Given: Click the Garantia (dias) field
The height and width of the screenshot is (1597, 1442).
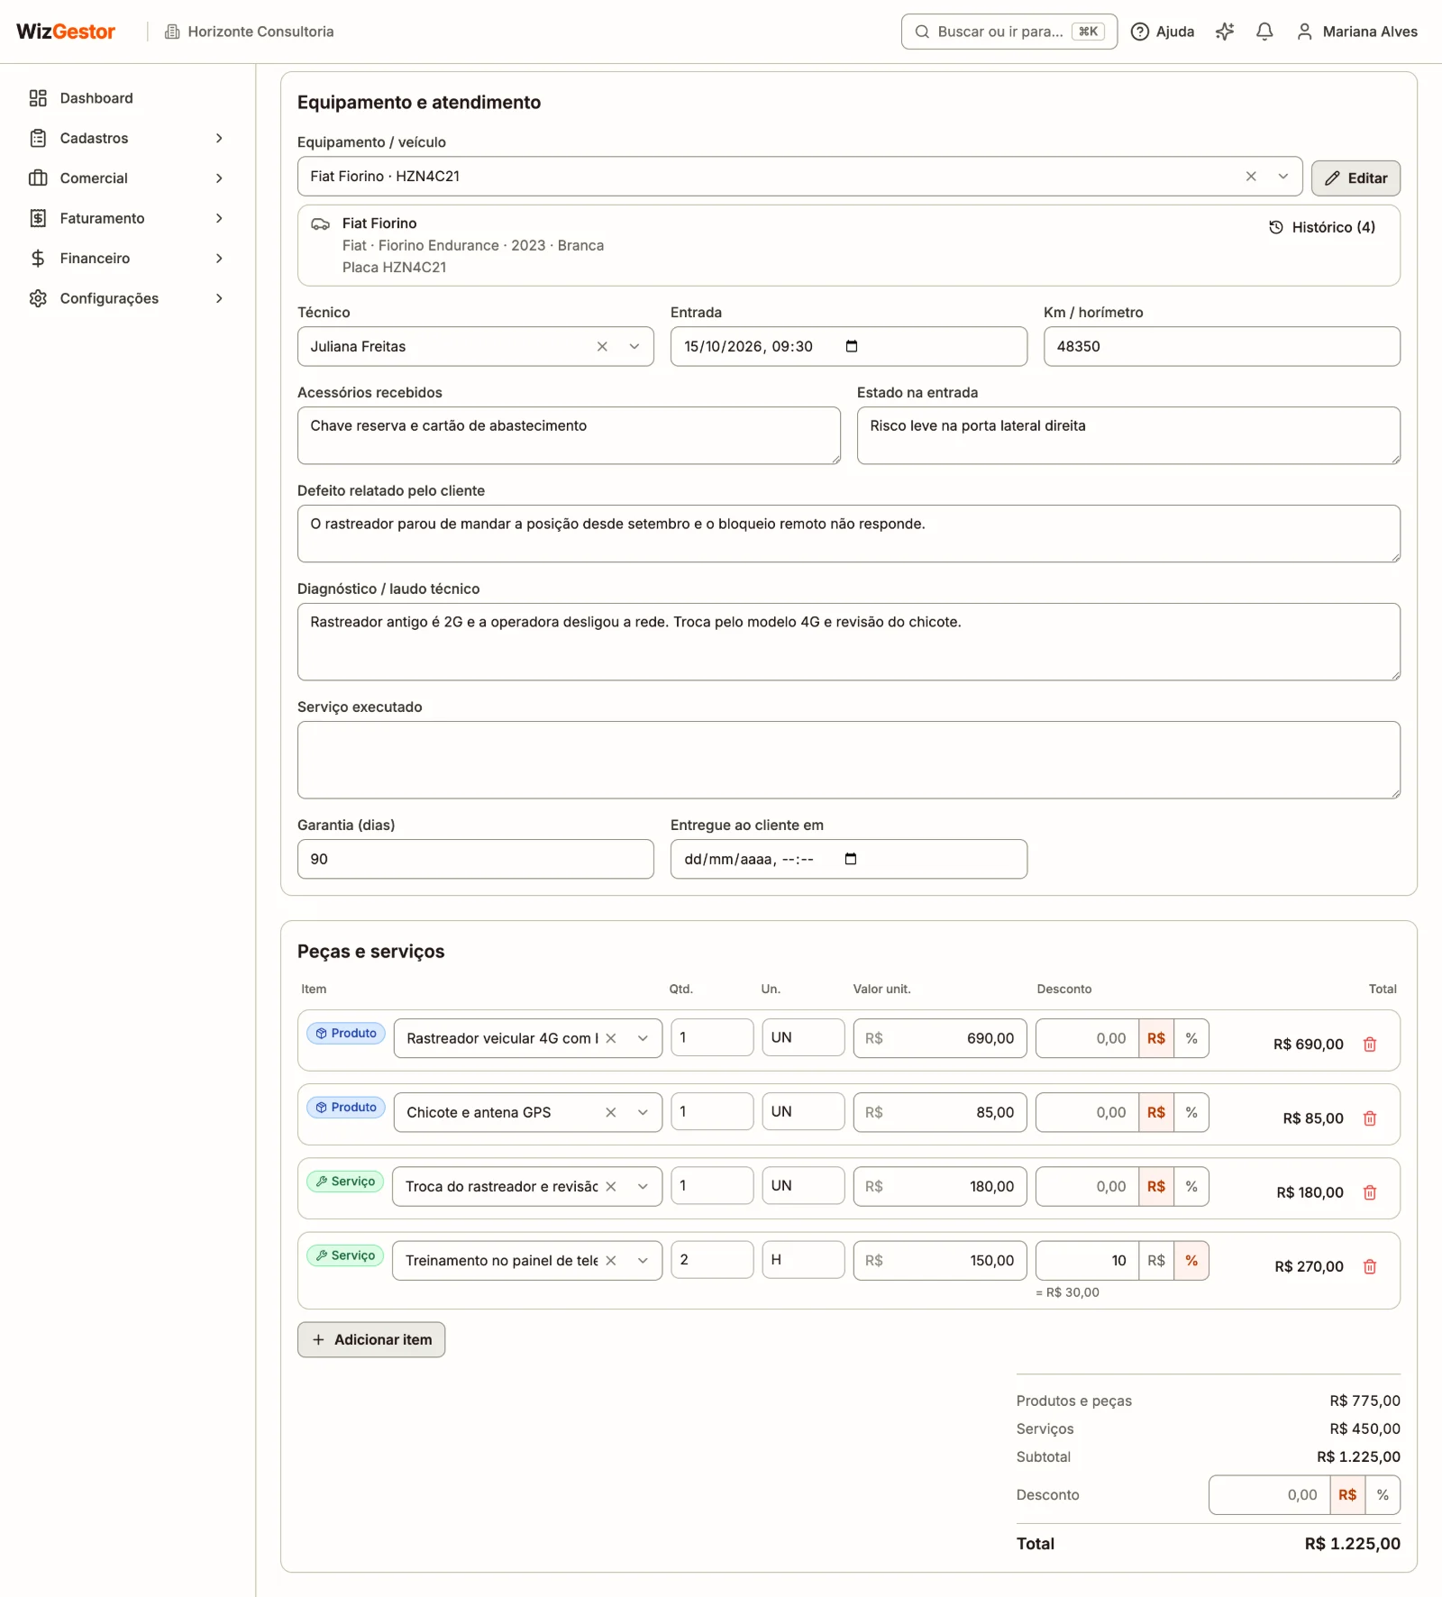Looking at the screenshot, I should (476, 859).
